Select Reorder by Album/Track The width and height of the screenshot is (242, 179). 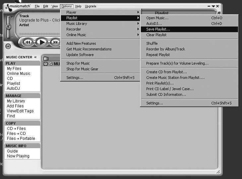[189, 49]
